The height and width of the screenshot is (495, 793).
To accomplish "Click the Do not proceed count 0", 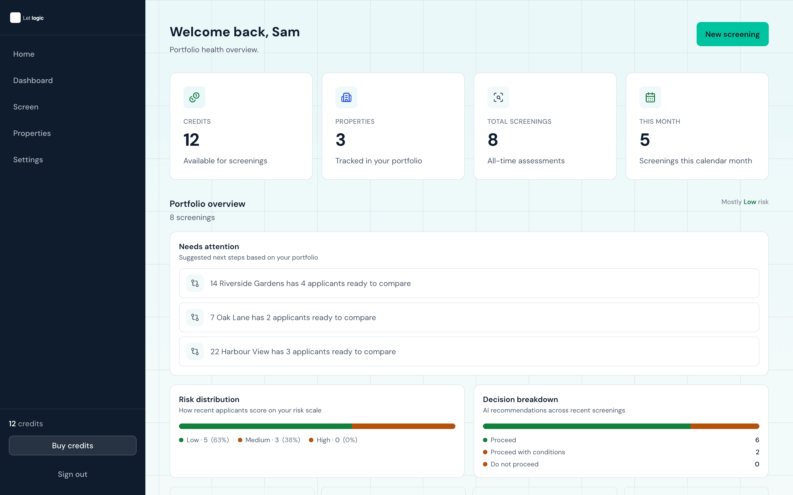I will point(757,464).
